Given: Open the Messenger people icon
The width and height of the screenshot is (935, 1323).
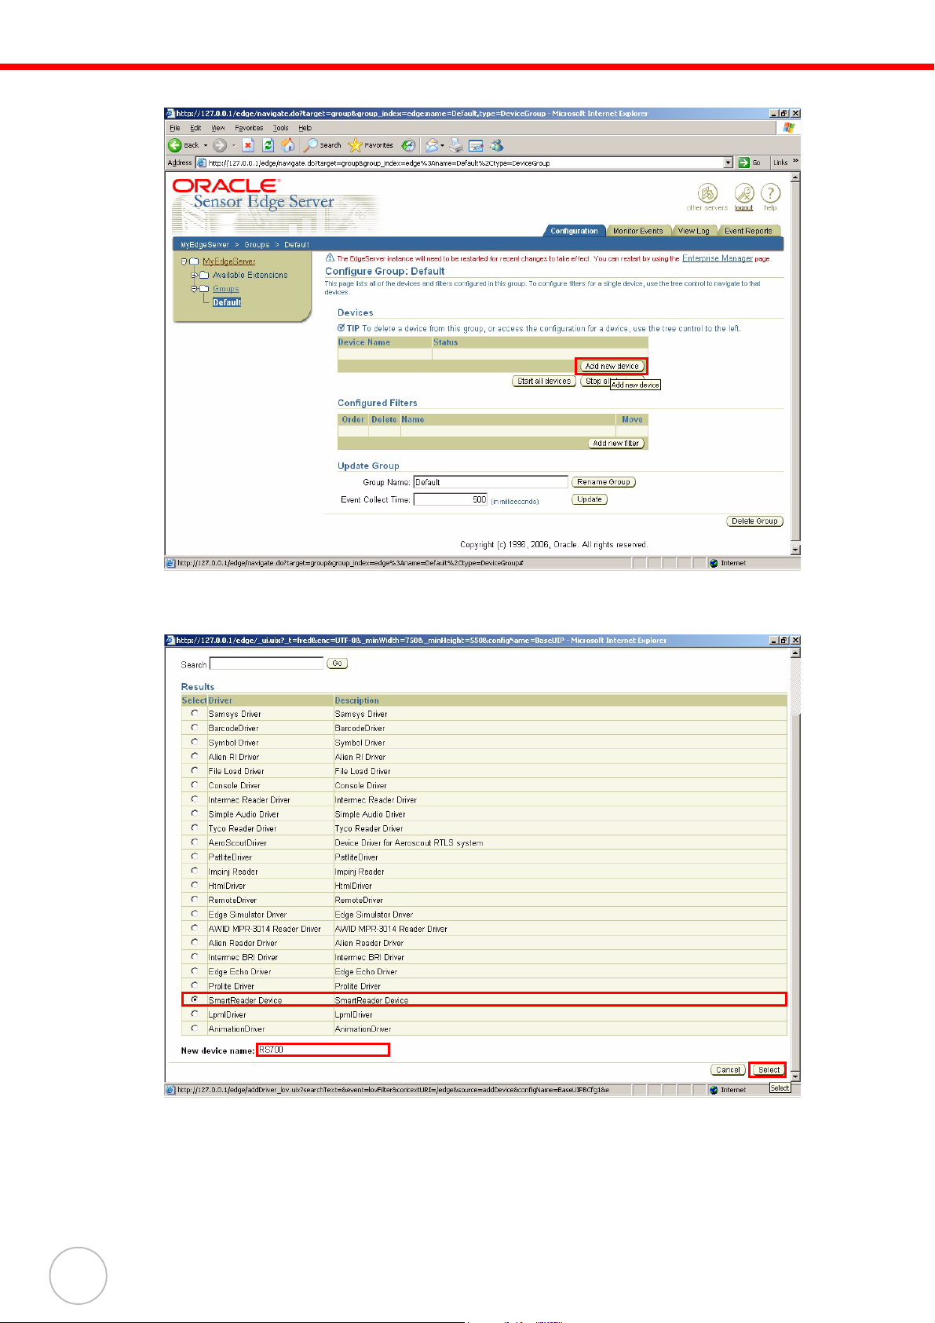Looking at the screenshot, I should (x=496, y=145).
